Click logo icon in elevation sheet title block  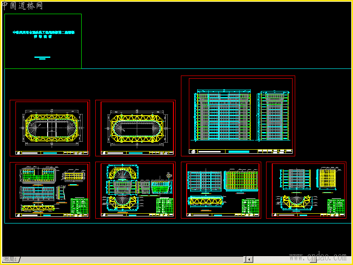click(193, 151)
